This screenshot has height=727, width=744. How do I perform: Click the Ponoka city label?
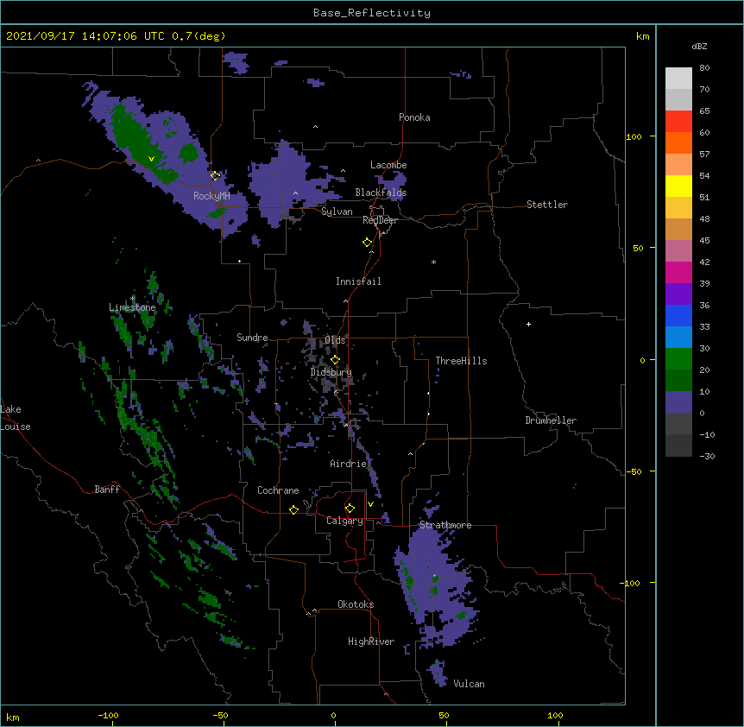click(414, 117)
